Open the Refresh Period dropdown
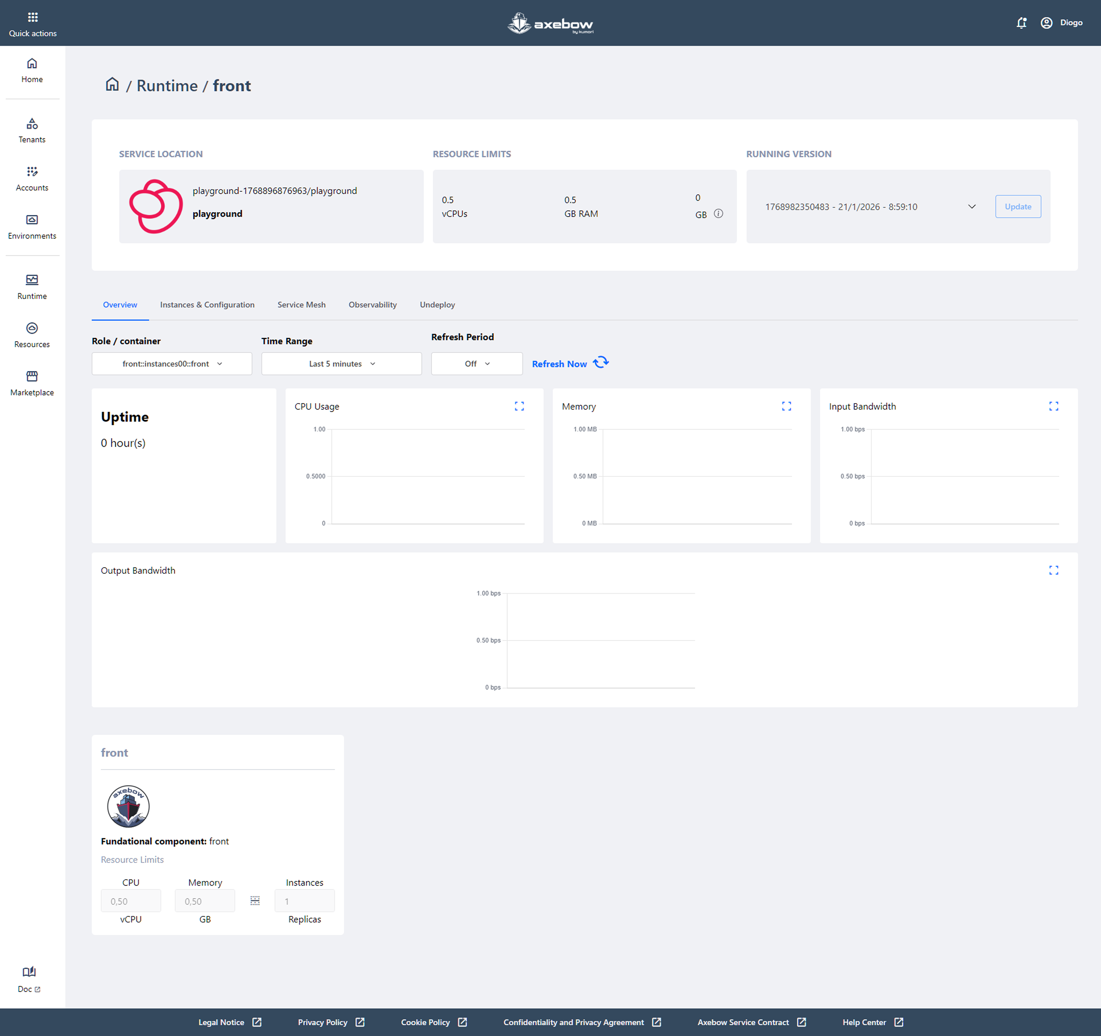Image resolution: width=1101 pixels, height=1036 pixels. (x=476, y=363)
